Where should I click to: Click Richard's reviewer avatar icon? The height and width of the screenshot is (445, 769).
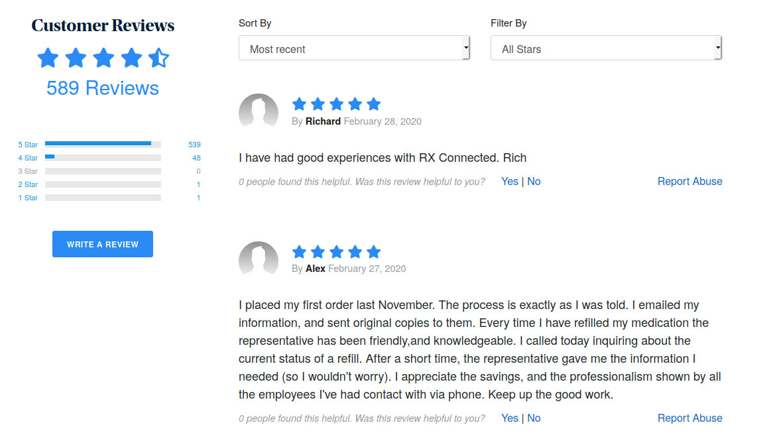(x=259, y=111)
